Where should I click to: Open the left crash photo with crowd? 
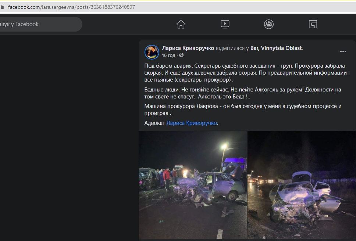click(193, 185)
